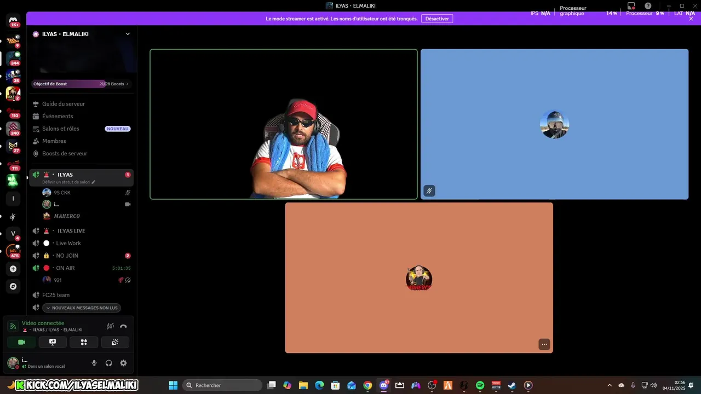Screen dimensions: 701x394
Task: Open the server labeled V
Action: (13, 234)
